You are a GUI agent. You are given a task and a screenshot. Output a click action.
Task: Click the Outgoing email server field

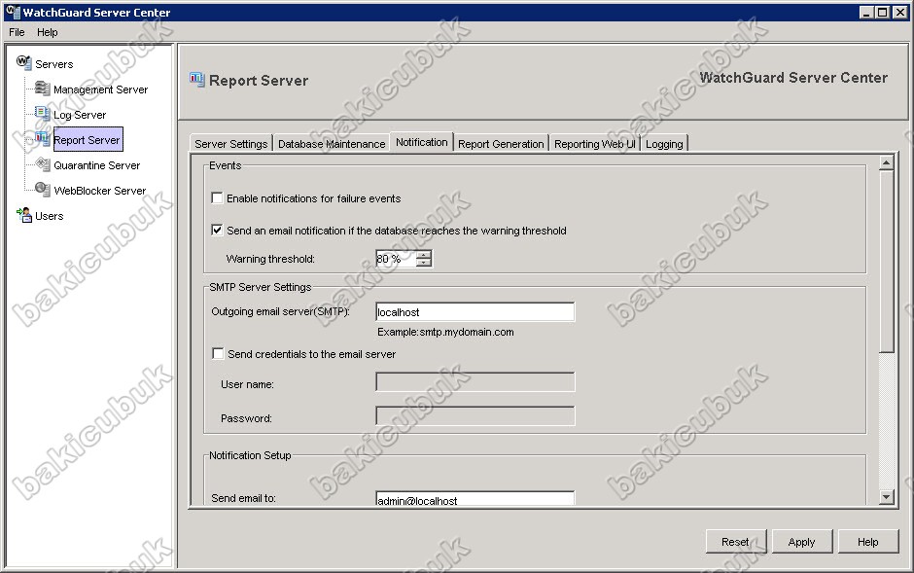tap(475, 312)
